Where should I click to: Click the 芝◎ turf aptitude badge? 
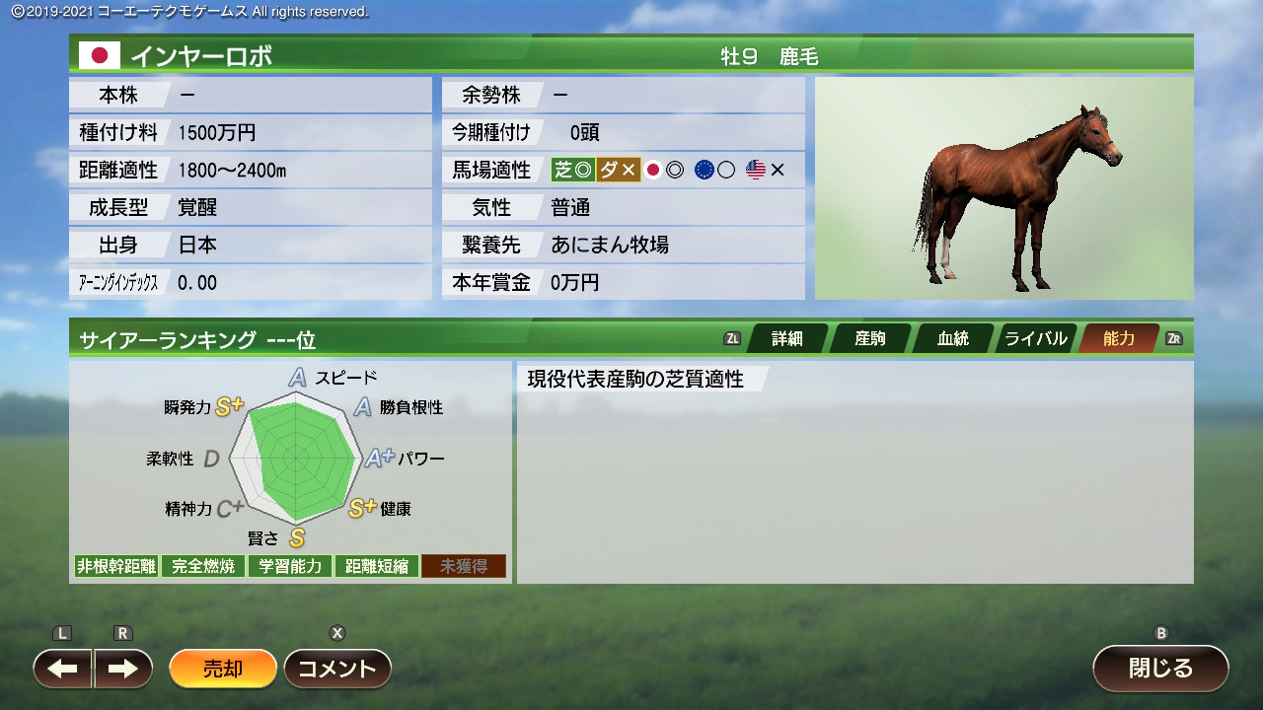click(573, 170)
